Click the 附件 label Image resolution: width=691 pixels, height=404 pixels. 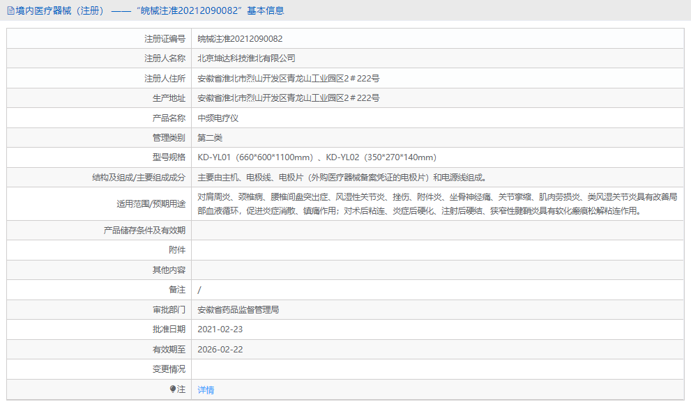pyautogui.click(x=177, y=249)
